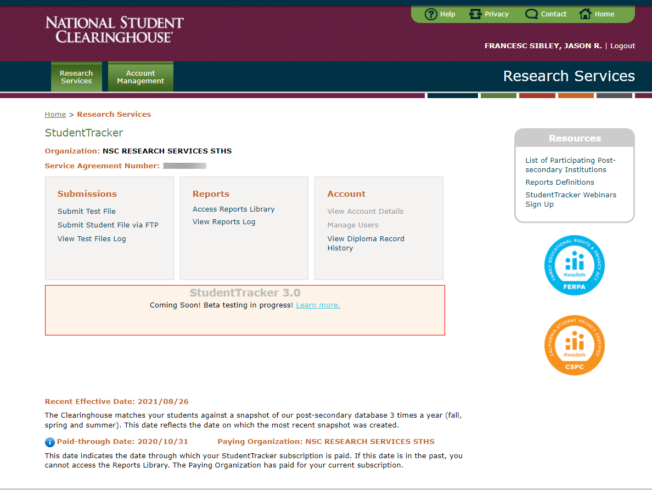Image resolution: width=652 pixels, height=490 pixels.
Task: Switch to the Account Management tab
Action: (140, 77)
